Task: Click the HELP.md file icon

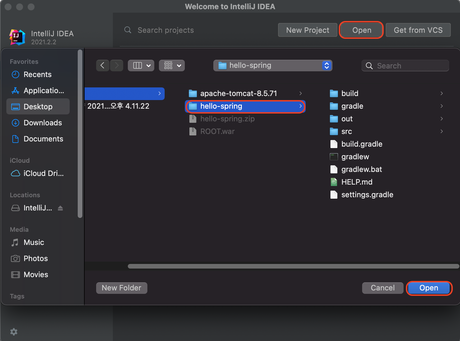Action: (334, 182)
